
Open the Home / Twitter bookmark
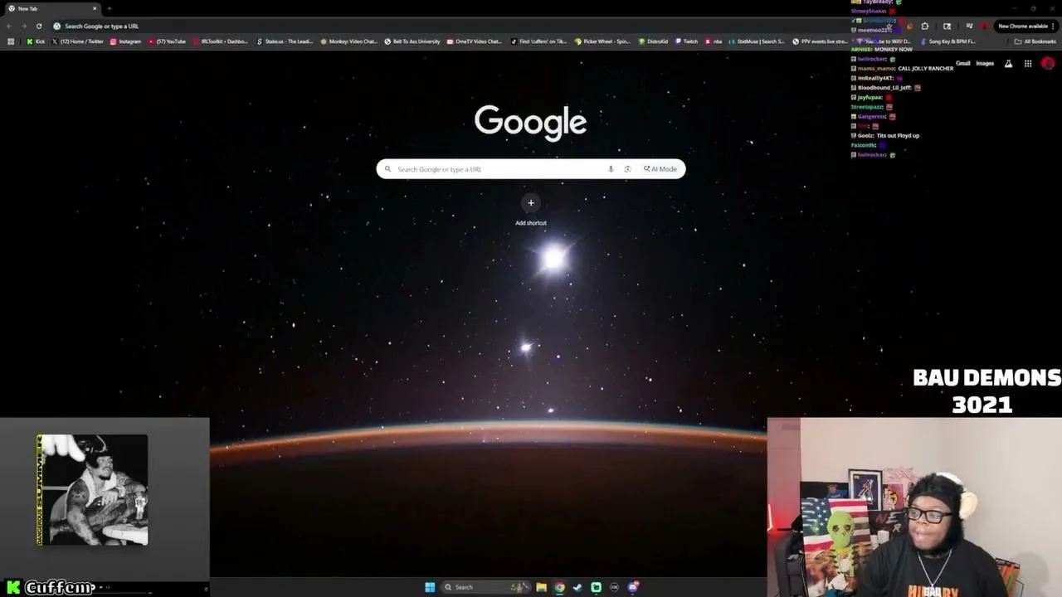78,41
